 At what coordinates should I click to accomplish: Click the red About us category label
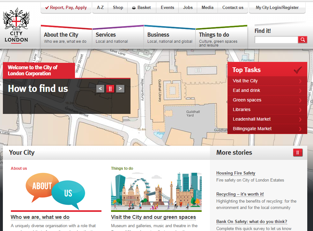click(x=19, y=168)
